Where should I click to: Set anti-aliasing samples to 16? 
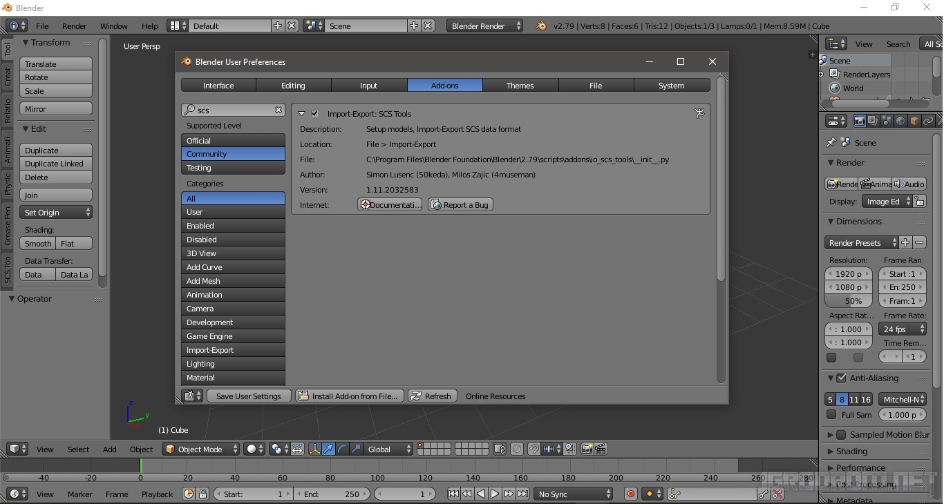point(867,399)
